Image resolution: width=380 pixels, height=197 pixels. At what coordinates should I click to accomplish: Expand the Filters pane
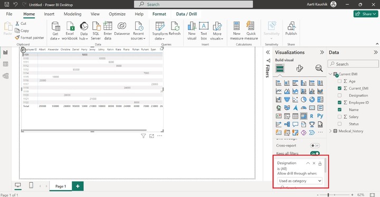tap(268, 52)
